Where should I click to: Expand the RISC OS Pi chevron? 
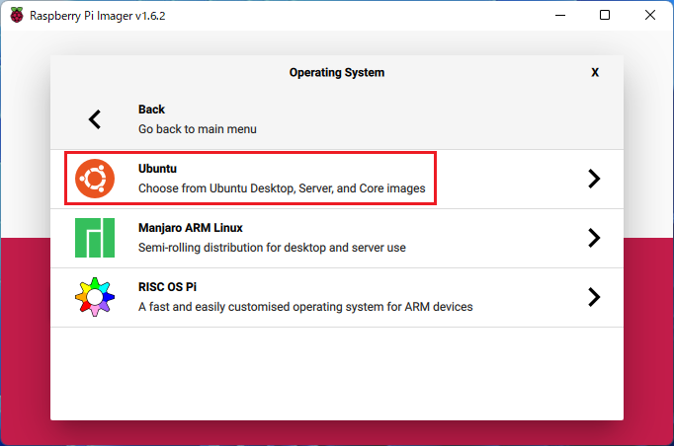pos(594,297)
